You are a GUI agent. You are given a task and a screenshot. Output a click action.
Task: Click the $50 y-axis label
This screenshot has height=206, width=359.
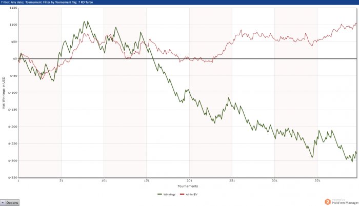pos(14,42)
